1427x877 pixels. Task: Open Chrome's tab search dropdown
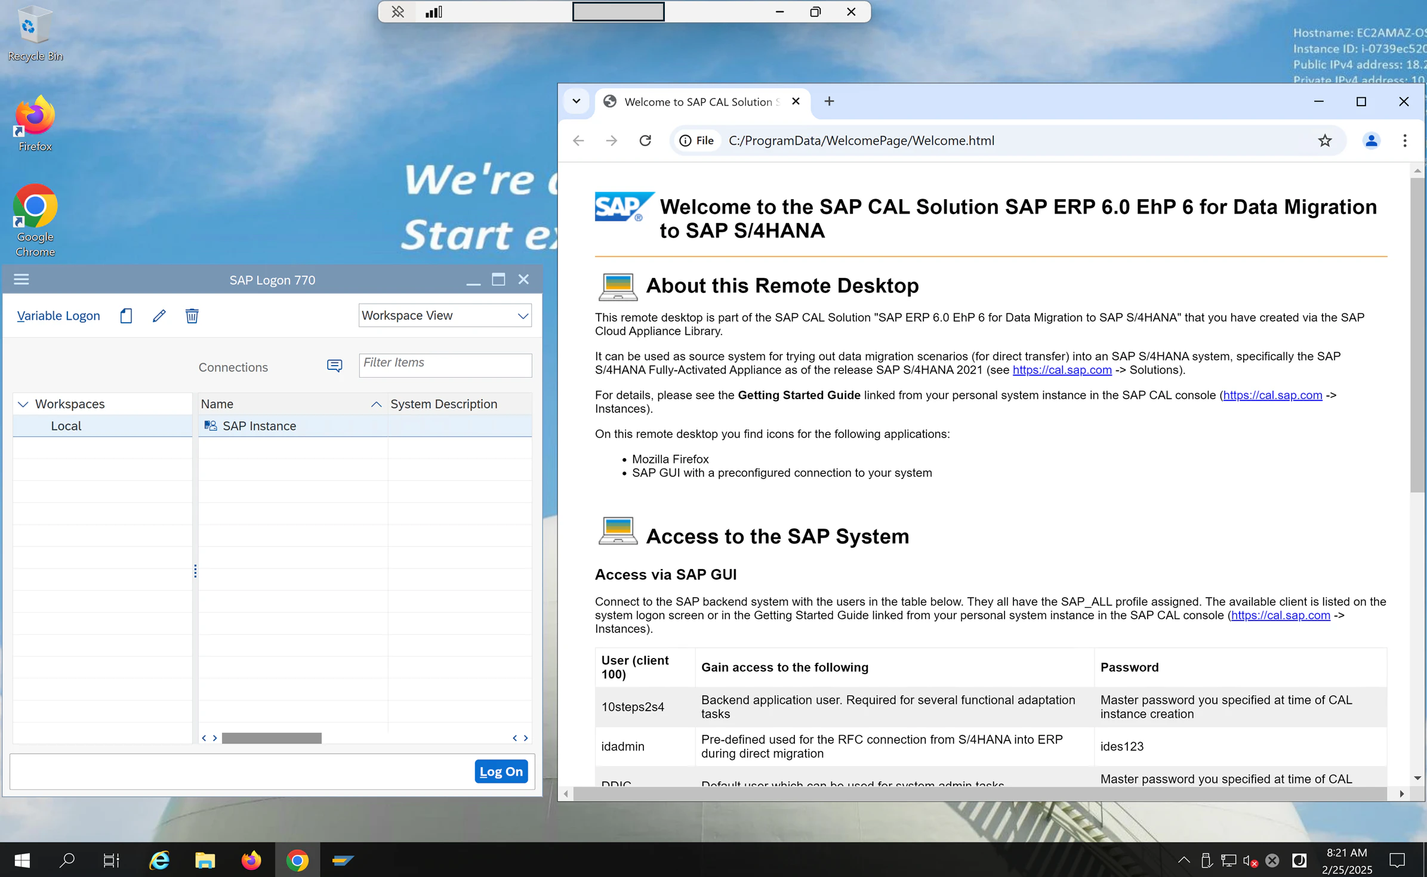click(576, 101)
